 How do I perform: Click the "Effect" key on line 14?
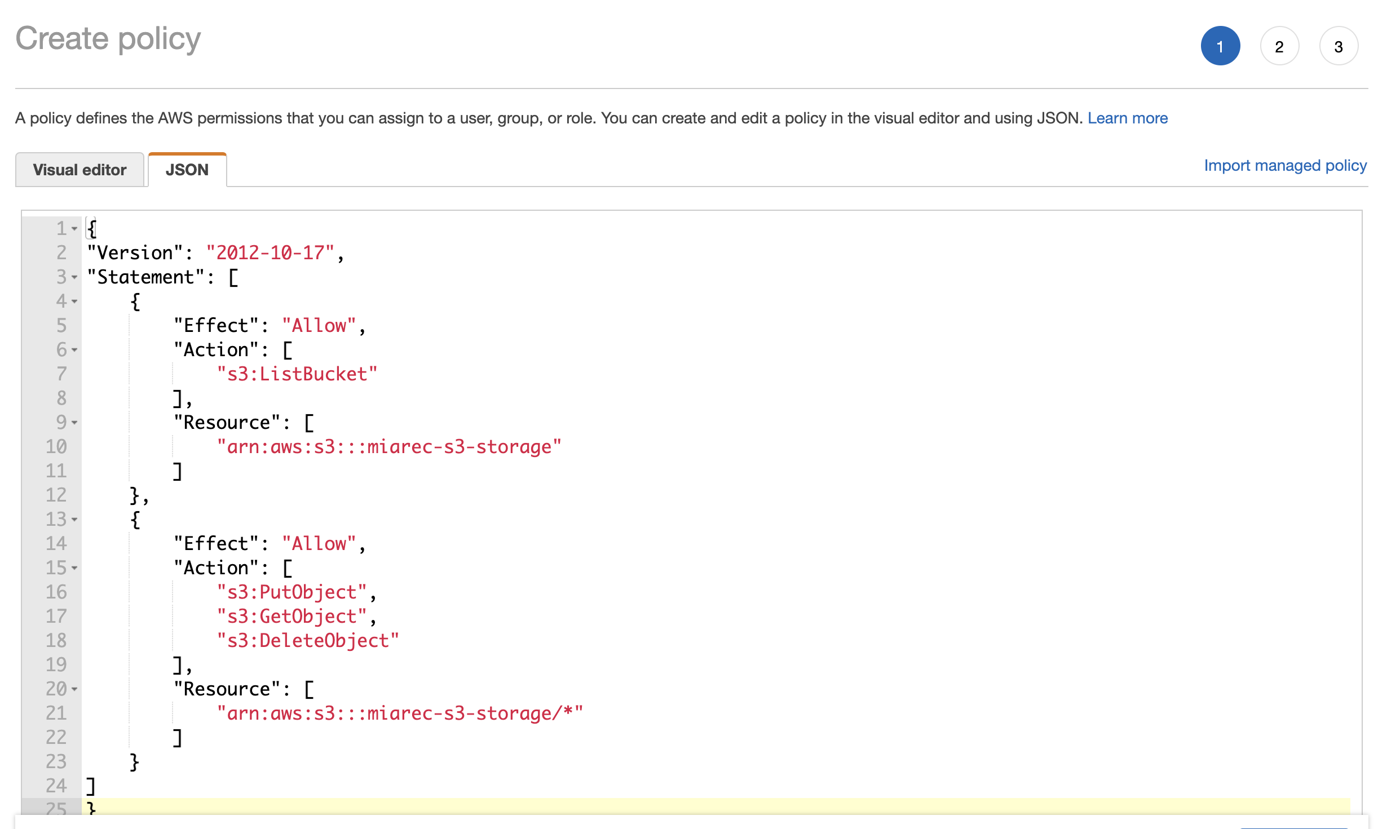[x=216, y=544]
